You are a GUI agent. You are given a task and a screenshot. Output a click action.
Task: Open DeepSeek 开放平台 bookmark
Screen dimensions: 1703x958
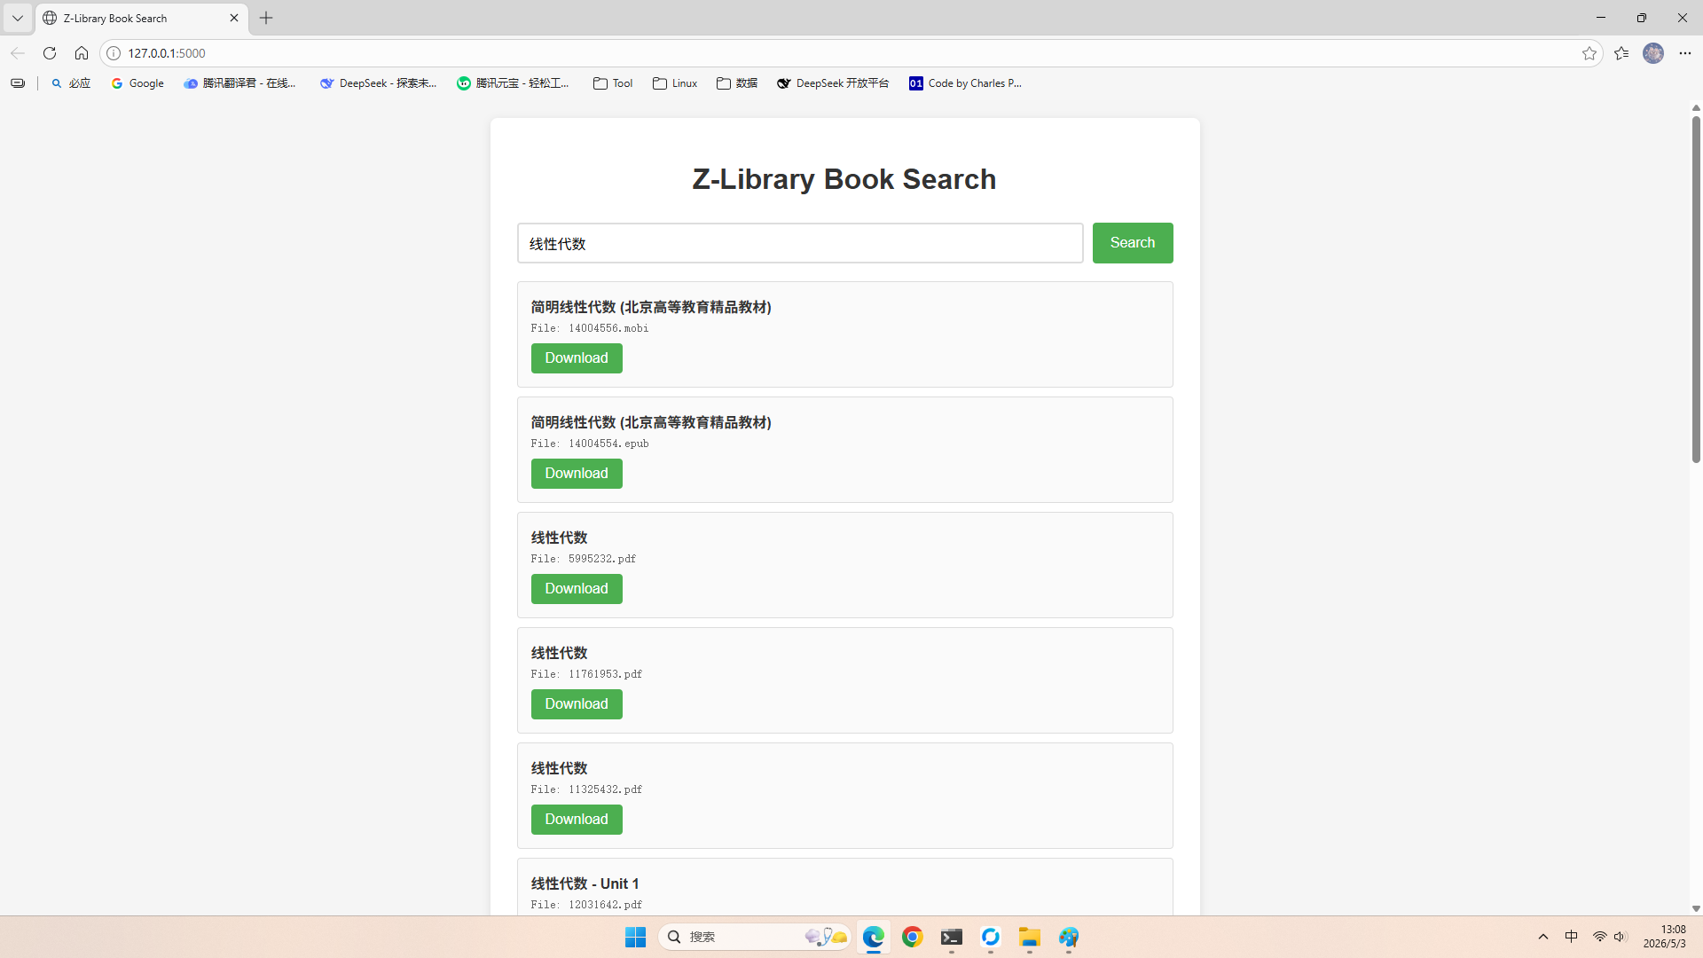tap(833, 83)
